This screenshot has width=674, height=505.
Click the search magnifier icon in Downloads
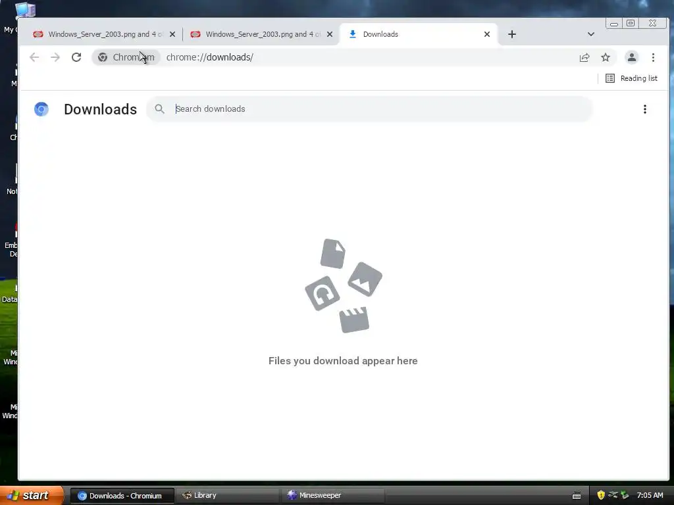coord(159,109)
